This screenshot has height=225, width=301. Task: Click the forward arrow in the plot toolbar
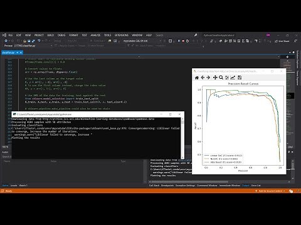click(x=208, y=77)
